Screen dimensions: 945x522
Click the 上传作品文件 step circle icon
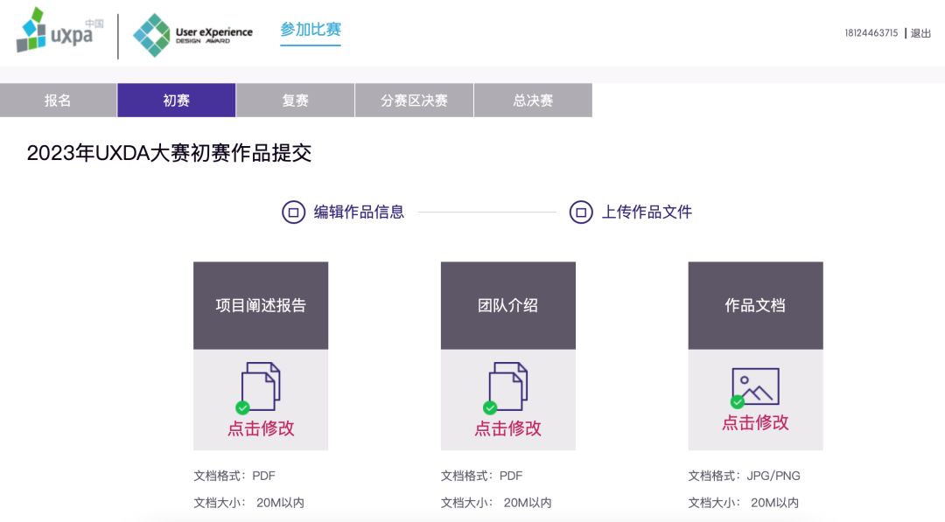tap(580, 212)
